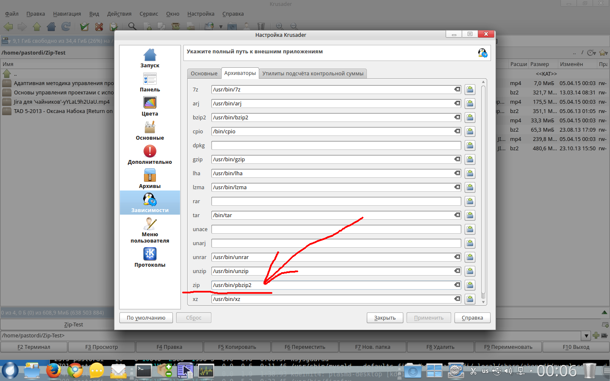Click the dpkg path input field
610x381 pixels.
point(336,145)
